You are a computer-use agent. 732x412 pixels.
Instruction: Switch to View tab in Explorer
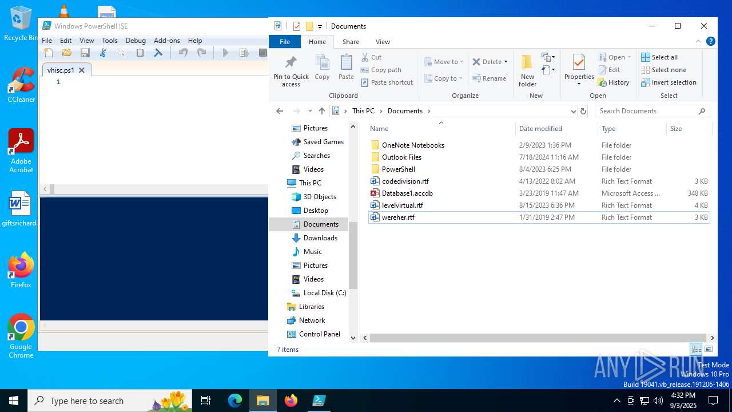[x=383, y=42]
